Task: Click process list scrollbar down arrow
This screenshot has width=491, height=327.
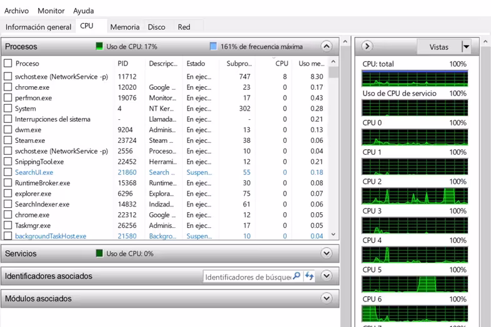Action: (334, 234)
